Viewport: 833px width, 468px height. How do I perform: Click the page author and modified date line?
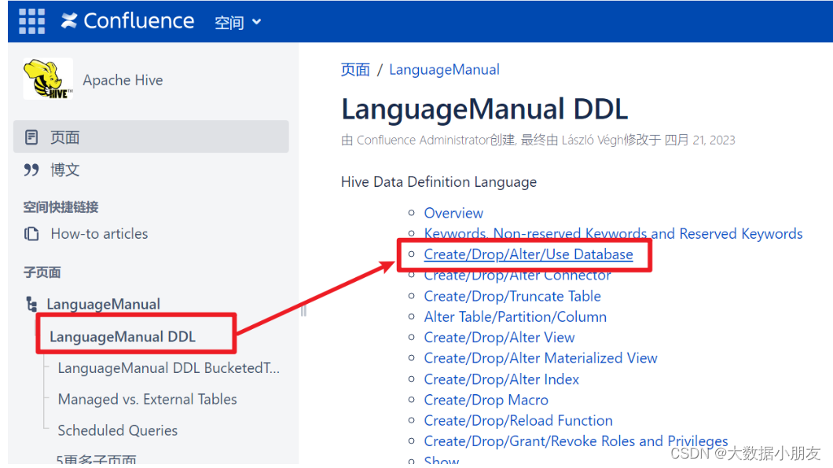538,140
